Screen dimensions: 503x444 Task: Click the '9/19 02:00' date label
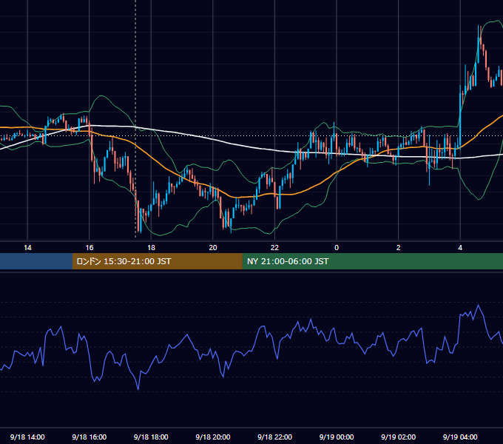(399, 437)
